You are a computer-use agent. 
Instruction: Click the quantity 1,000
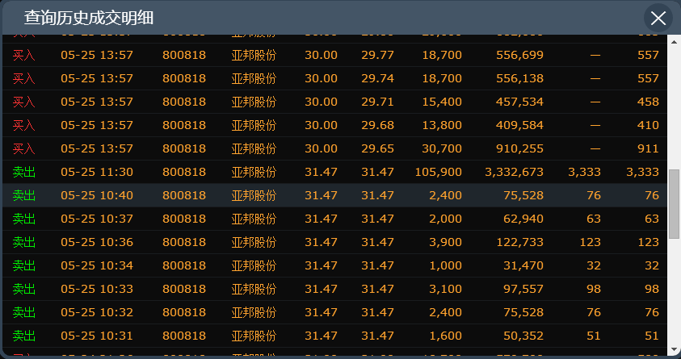coord(445,265)
